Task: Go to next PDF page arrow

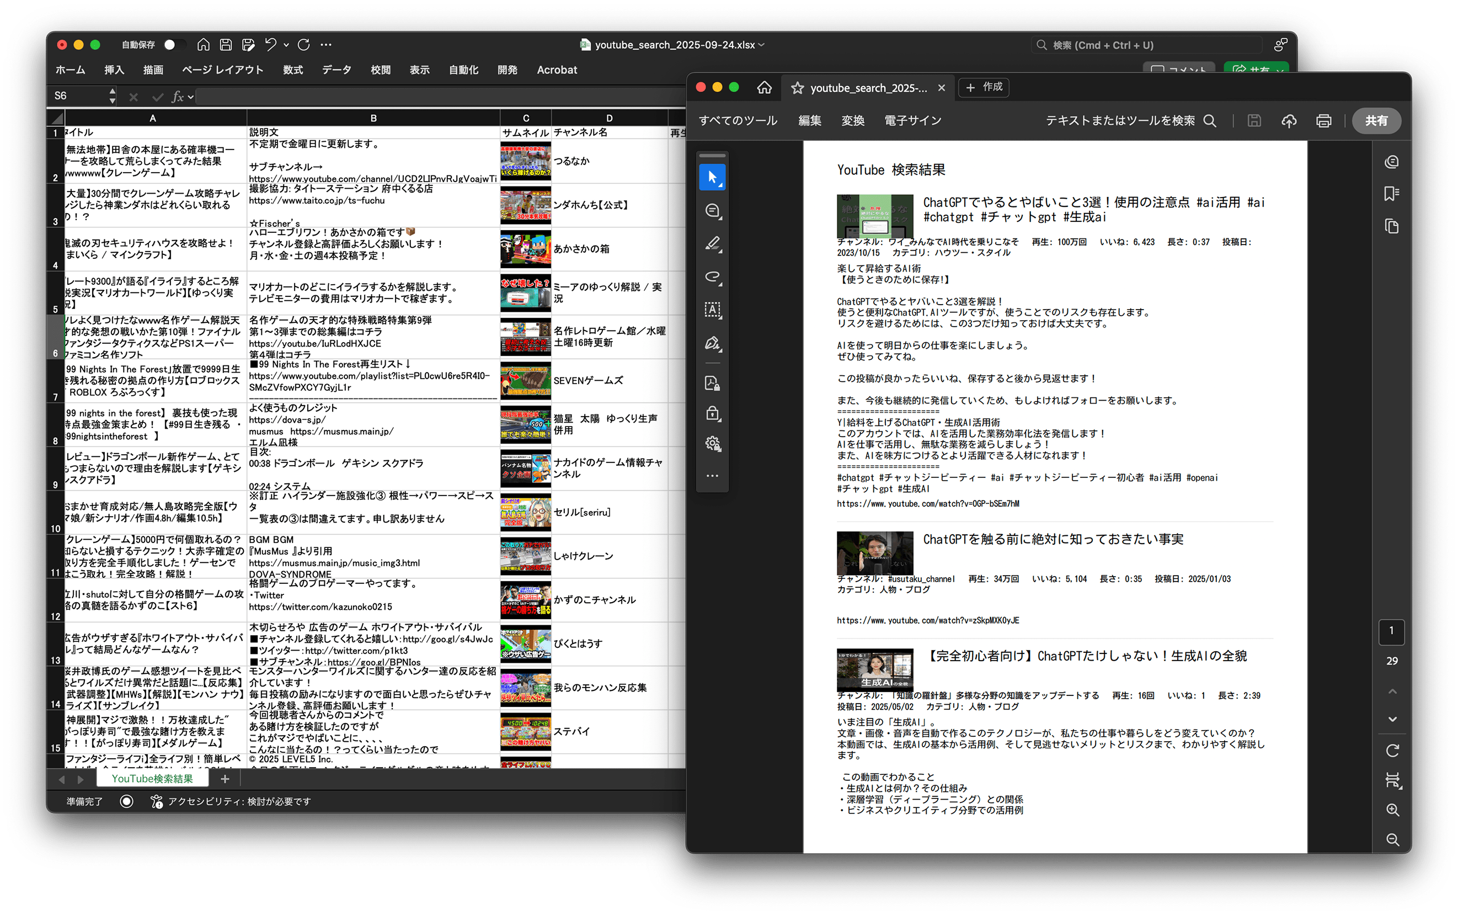Action: pyautogui.click(x=1392, y=719)
